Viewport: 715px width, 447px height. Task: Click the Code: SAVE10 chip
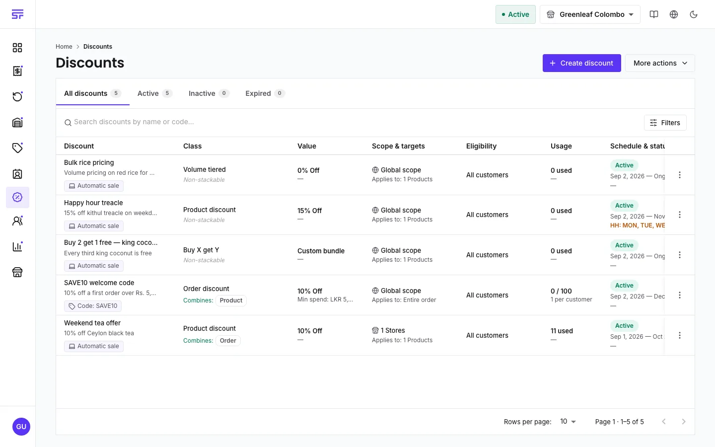[x=93, y=306]
